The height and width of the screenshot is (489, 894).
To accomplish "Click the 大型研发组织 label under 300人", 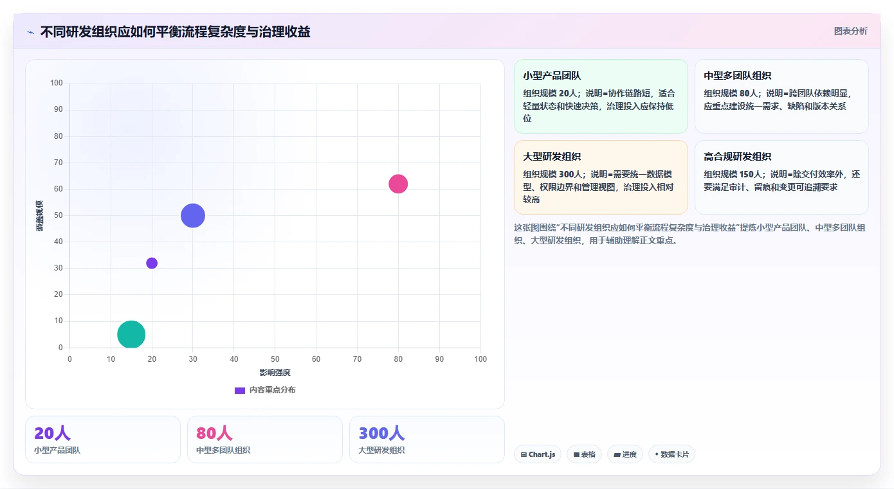I will point(381,450).
